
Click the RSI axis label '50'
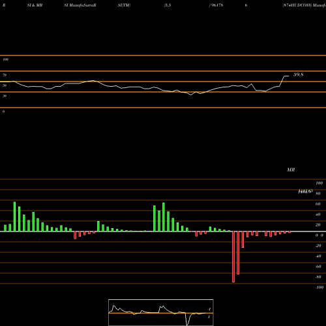tap(5, 85)
